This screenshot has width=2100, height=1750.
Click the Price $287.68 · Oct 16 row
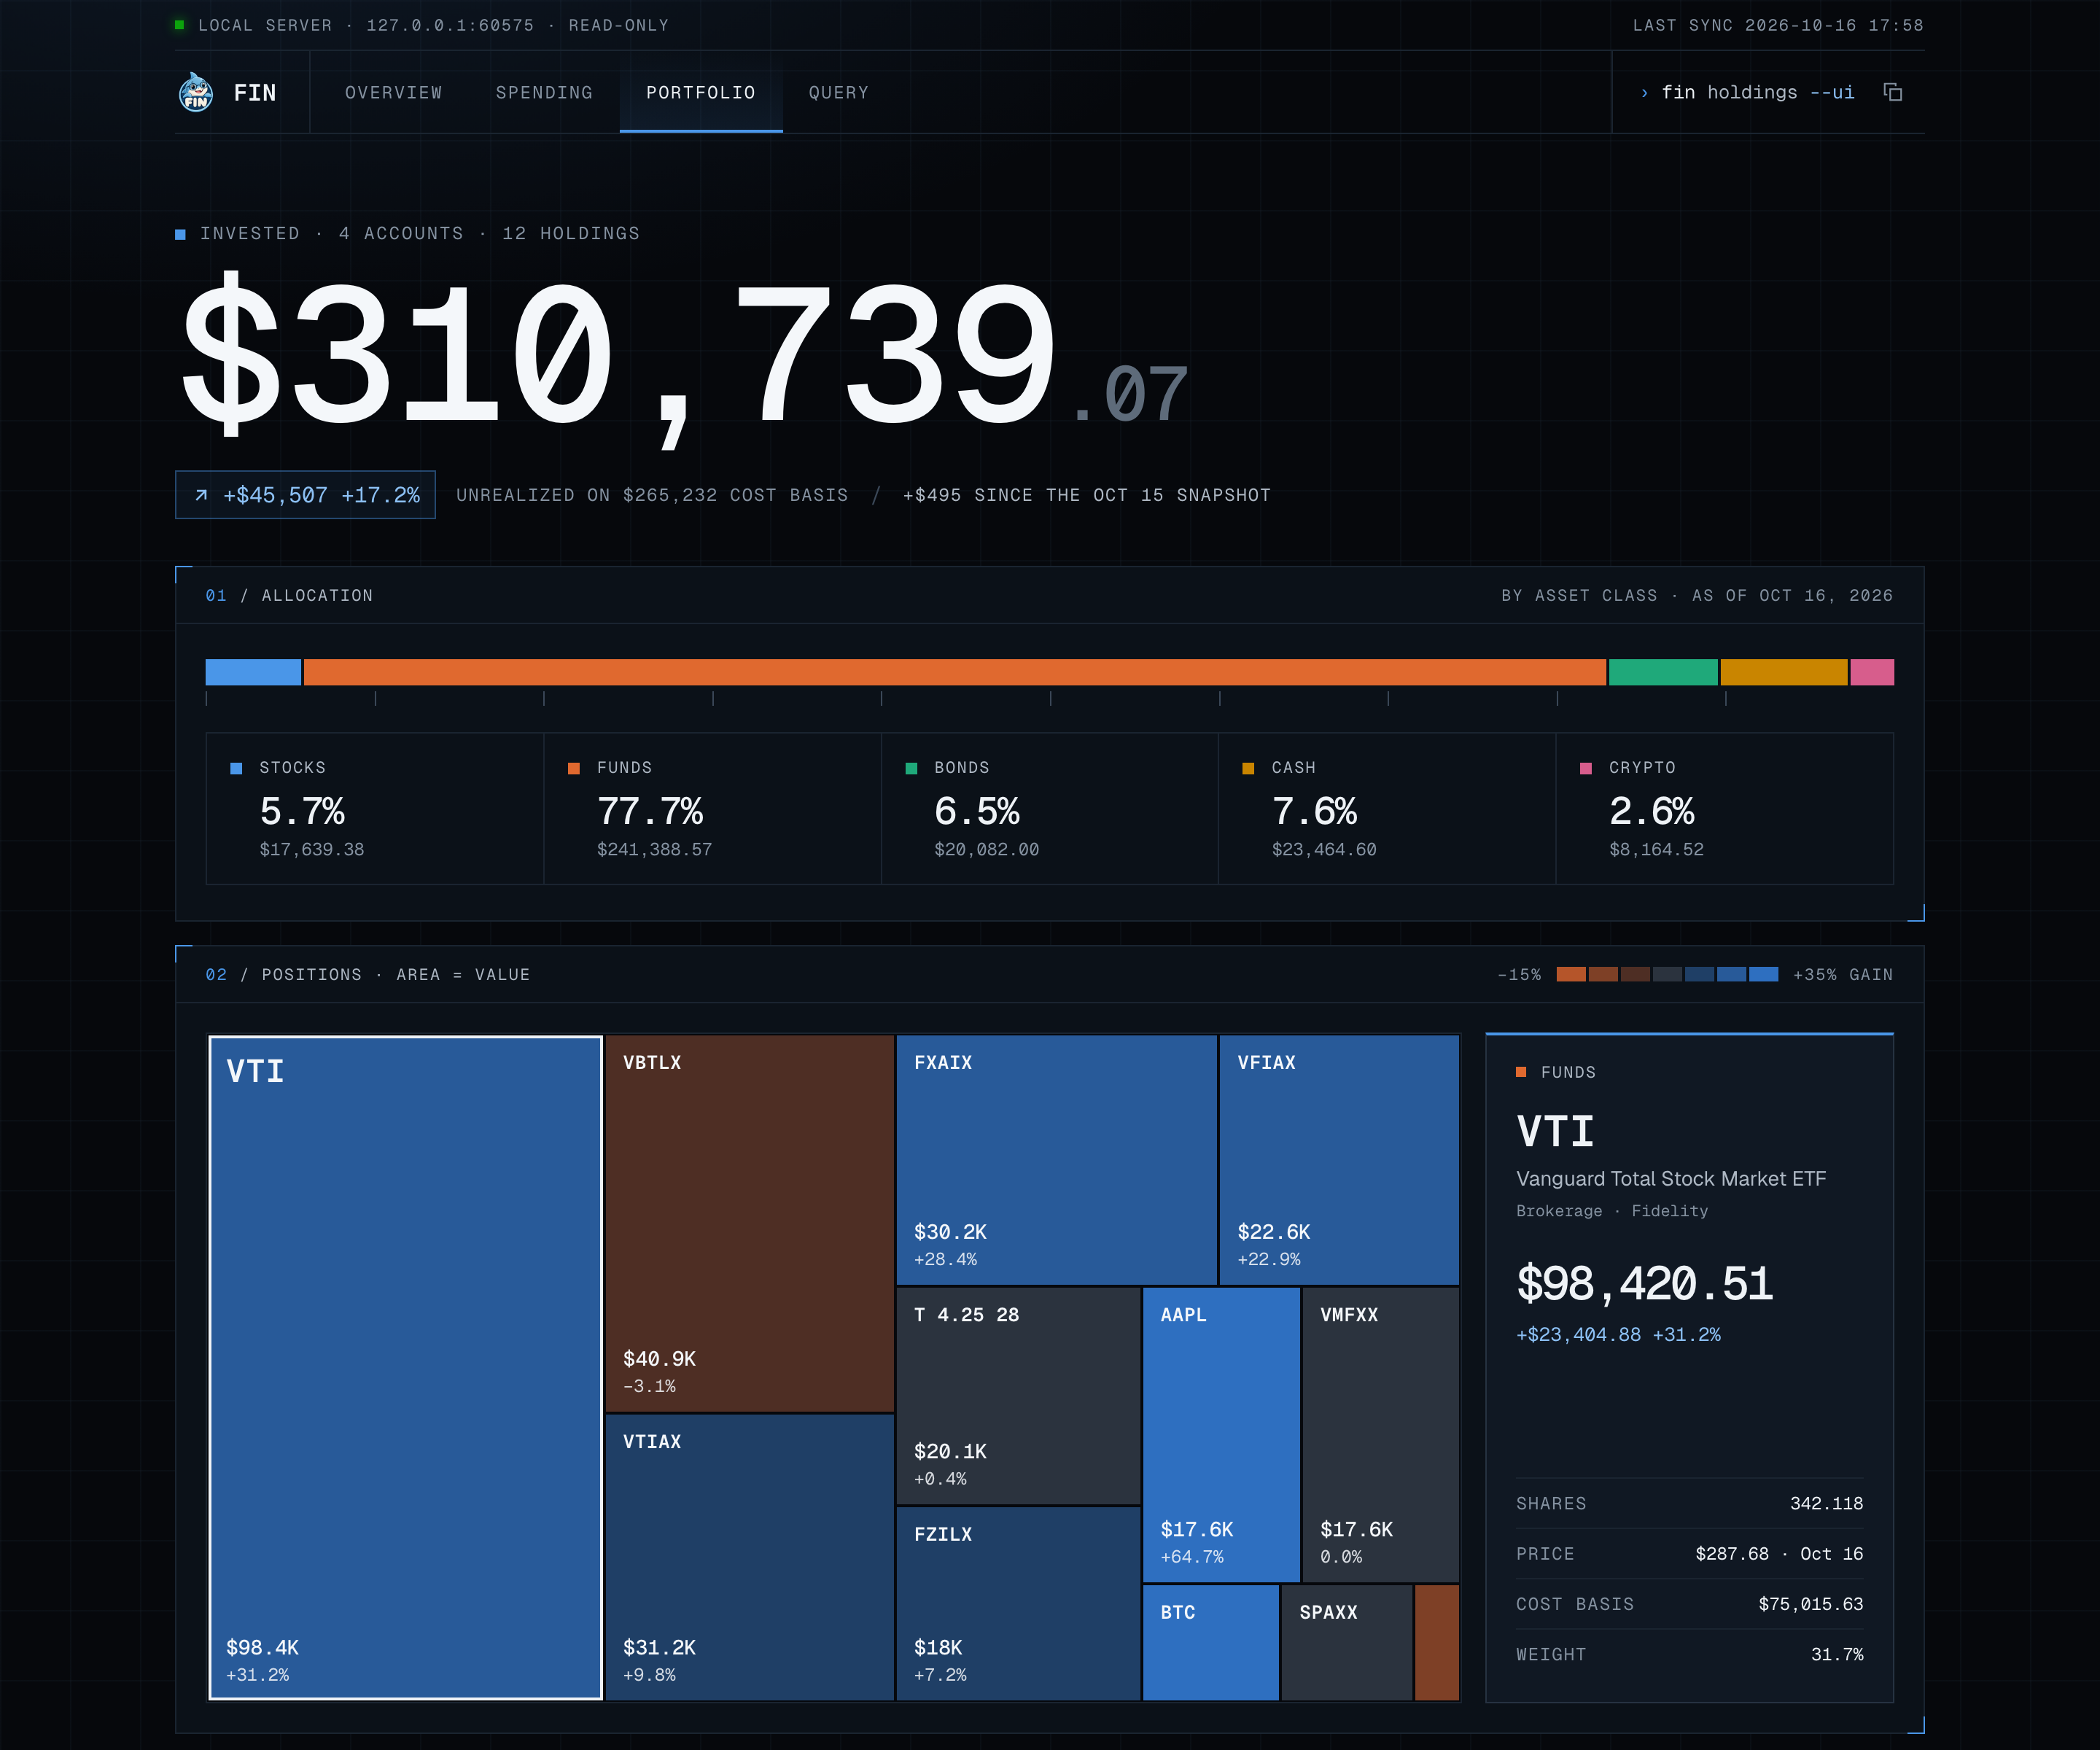pyautogui.click(x=1689, y=1553)
